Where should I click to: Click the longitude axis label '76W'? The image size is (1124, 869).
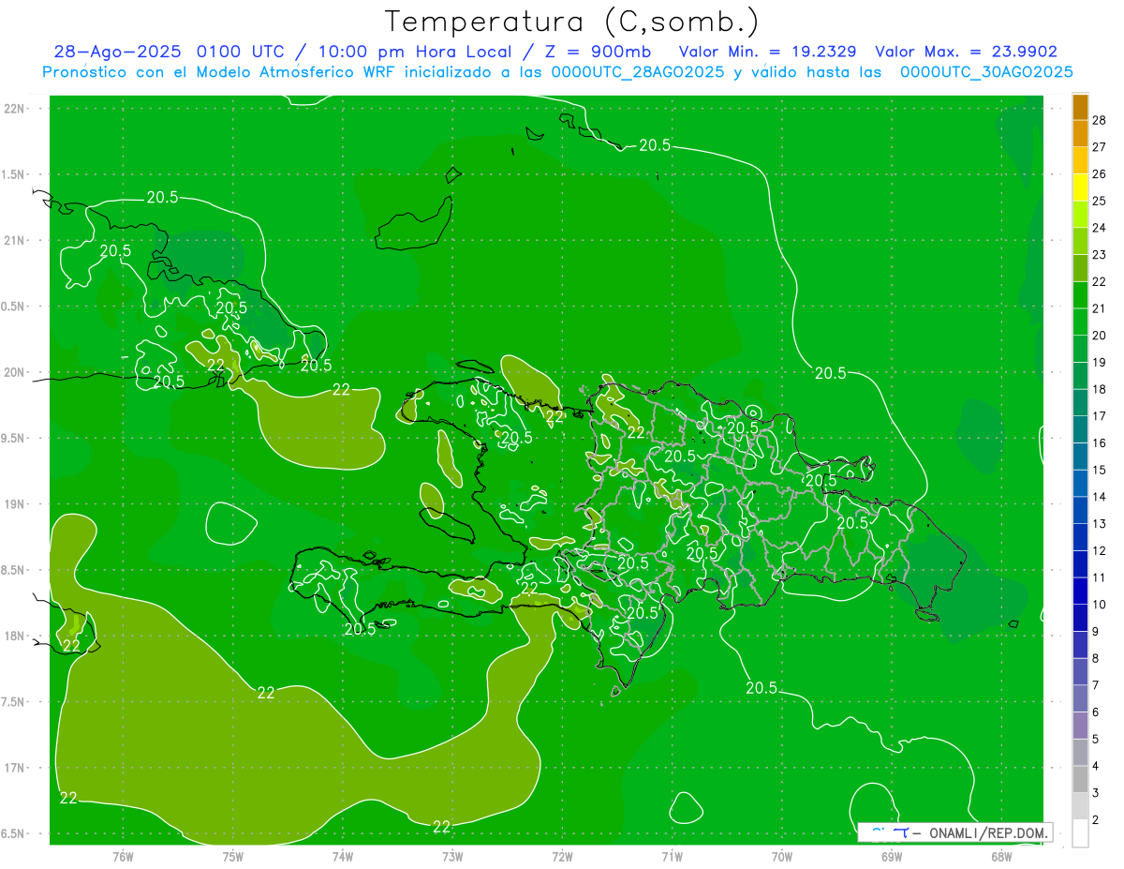(123, 856)
